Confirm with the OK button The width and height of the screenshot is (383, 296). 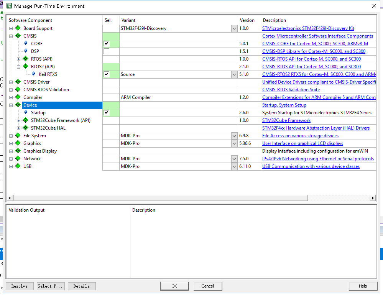click(174, 286)
